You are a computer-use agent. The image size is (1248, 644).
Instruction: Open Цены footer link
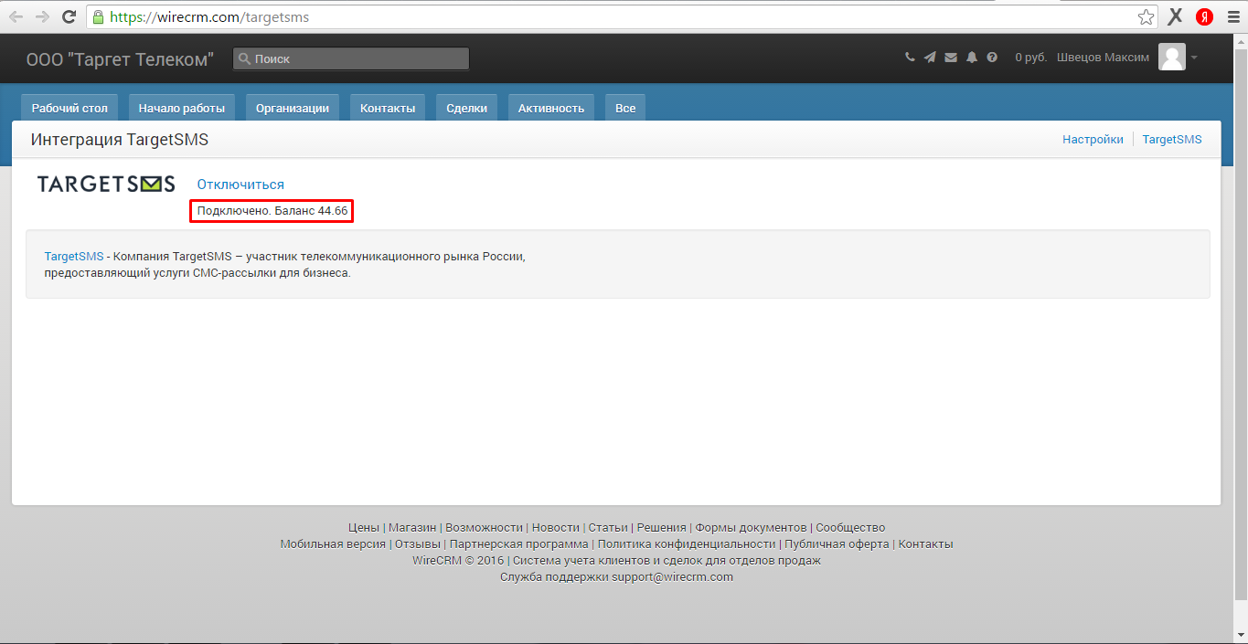(x=364, y=528)
